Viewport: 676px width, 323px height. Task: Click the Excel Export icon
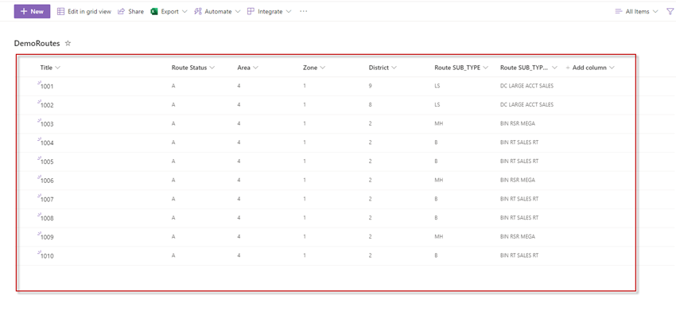[153, 12]
